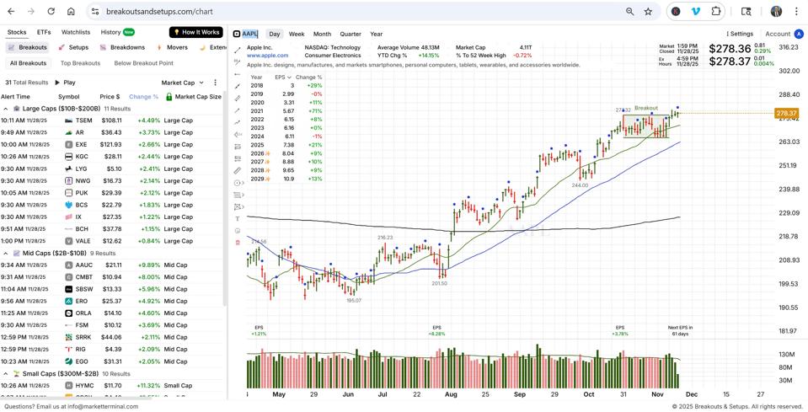Open the browser extensions puzzle icon

click(x=716, y=12)
